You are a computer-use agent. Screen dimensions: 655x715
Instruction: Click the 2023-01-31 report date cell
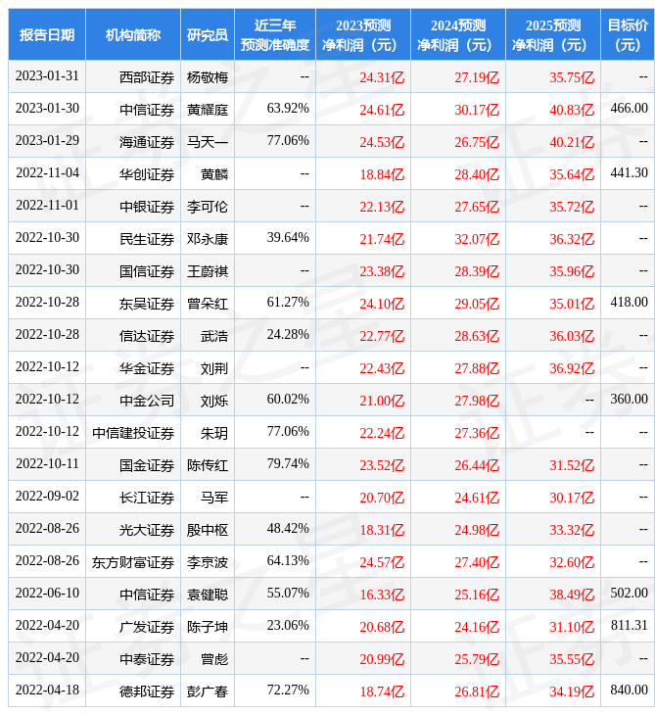pos(47,76)
